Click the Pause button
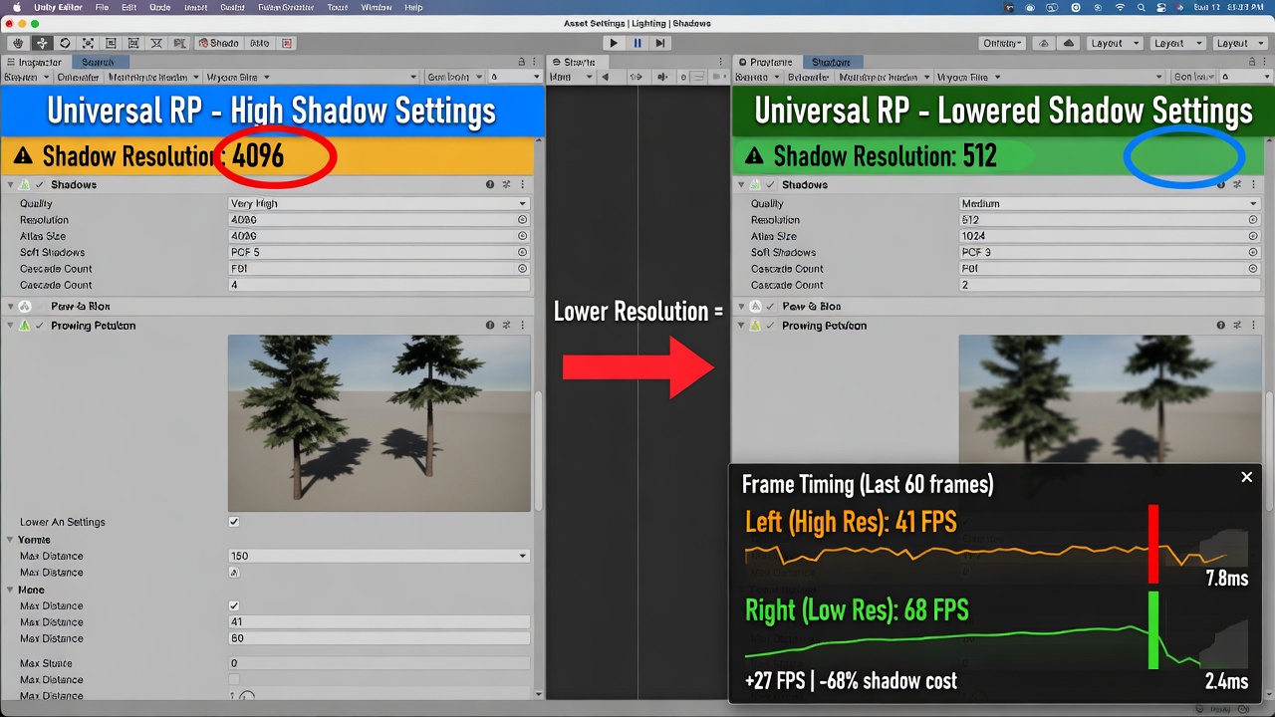 637,43
